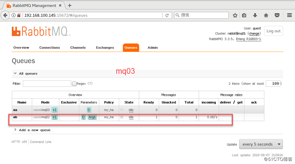The image size is (295, 164).
Task: Bookmark this page with the star icon
Action: (x=235, y=15)
